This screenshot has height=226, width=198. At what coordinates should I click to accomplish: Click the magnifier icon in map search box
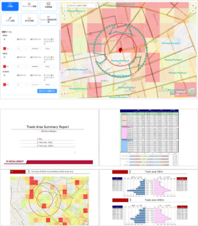point(96,6)
